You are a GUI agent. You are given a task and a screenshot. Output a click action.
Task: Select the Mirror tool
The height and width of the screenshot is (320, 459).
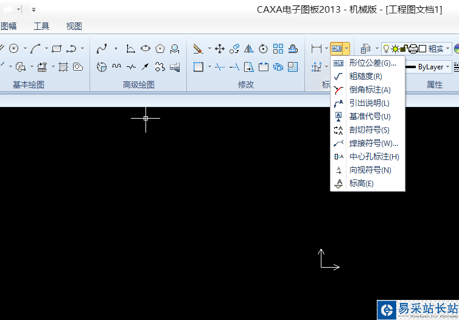pyautogui.click(x=249, y=49)
